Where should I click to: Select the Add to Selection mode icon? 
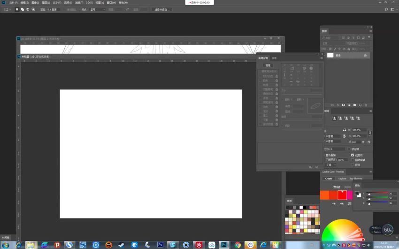23,9
